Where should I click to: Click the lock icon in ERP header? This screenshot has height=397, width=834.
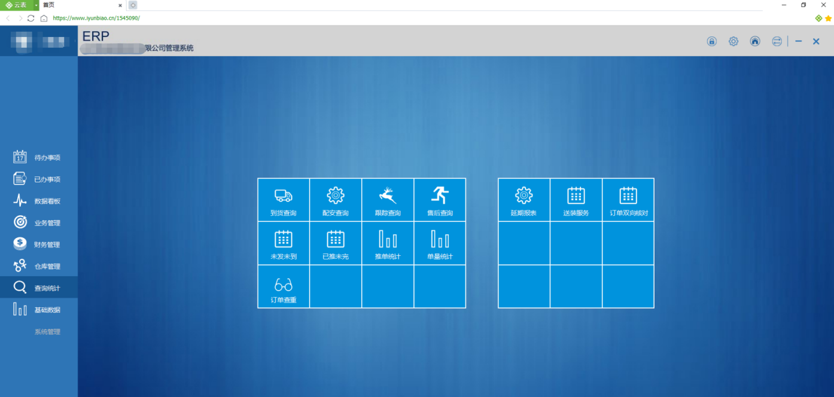[x=712, y=41]
